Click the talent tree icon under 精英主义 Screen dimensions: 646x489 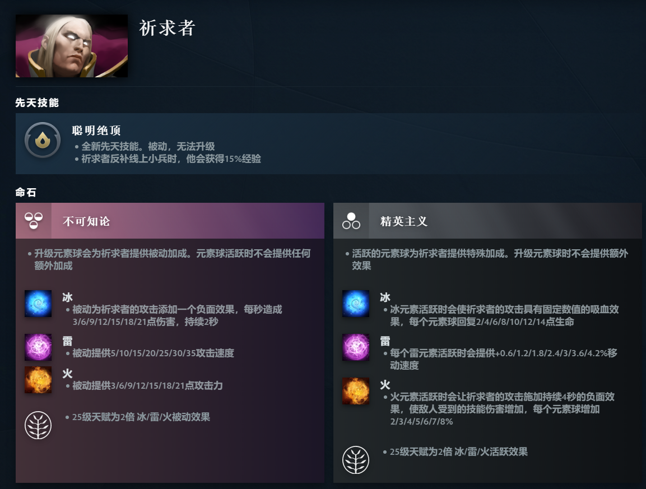coord(356,460)
